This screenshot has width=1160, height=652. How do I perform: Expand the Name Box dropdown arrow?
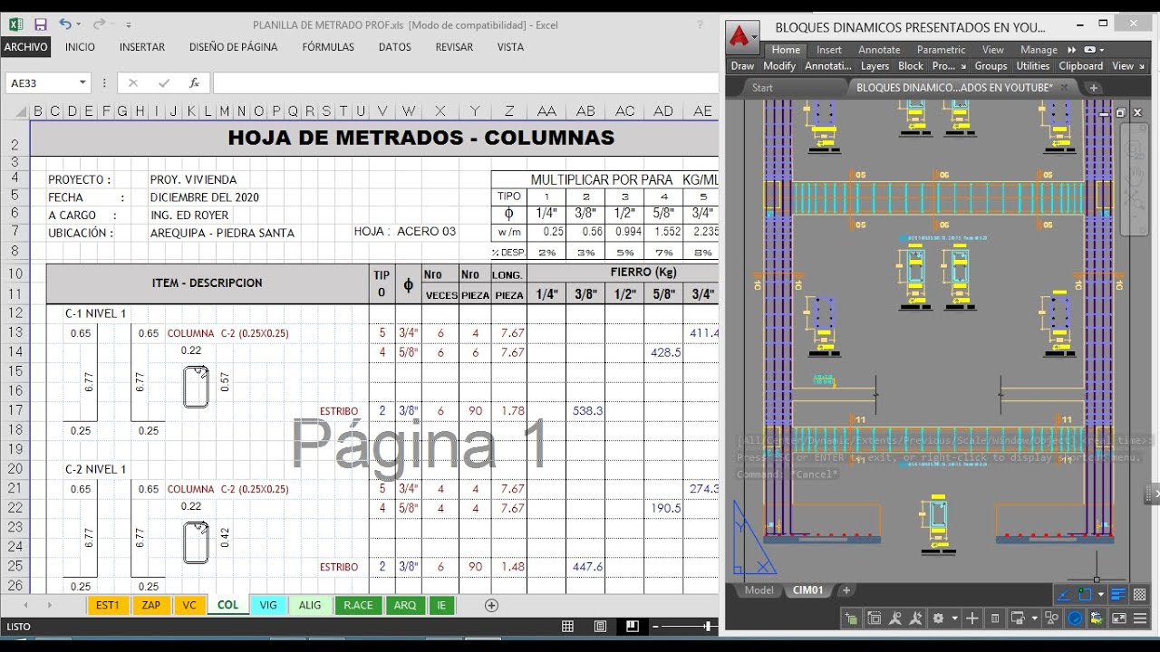point(82,82)
